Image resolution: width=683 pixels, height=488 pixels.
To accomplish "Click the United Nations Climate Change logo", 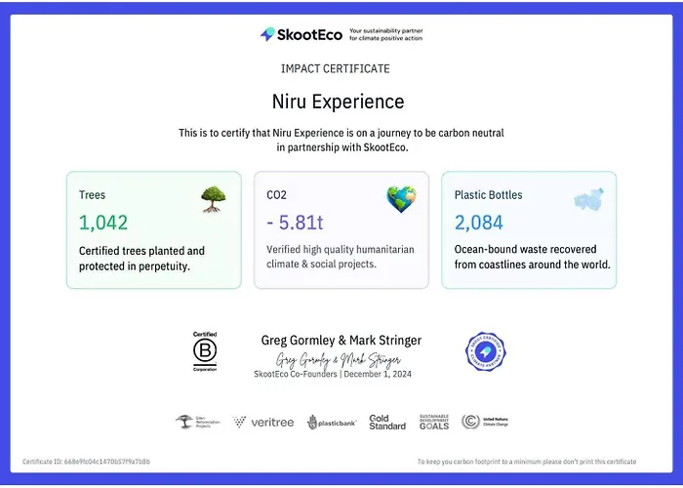I will click(x=484, y=422).
